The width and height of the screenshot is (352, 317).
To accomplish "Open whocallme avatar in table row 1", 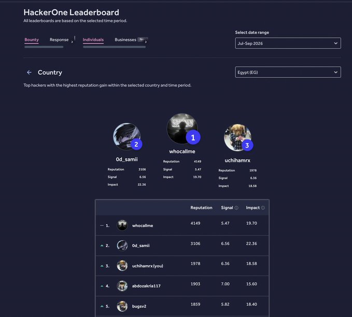I will coord(122,225).
